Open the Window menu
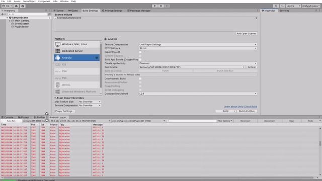 64,1
